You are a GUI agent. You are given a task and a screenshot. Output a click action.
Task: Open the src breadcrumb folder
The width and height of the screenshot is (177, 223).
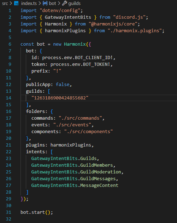pyautogui.click(x=5, y=3)
